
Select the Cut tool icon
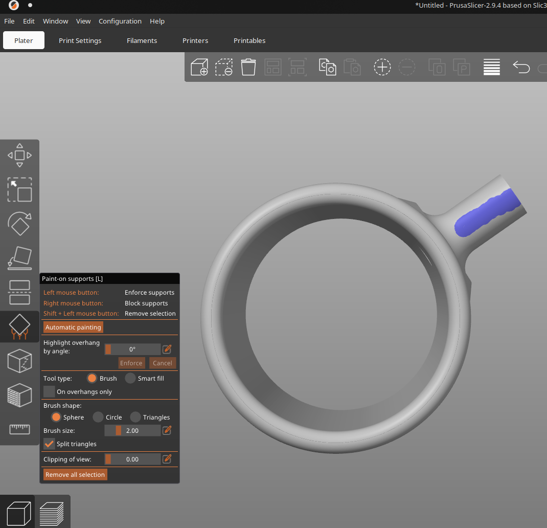19,292
